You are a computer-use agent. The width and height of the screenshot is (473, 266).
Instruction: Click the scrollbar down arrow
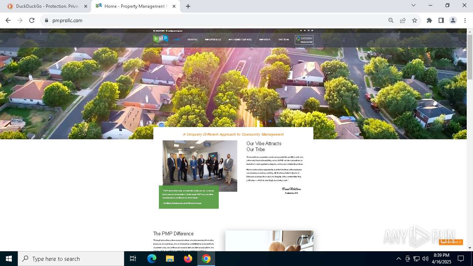coord(470,248)
